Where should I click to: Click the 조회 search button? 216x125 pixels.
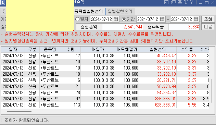(208, 19)
